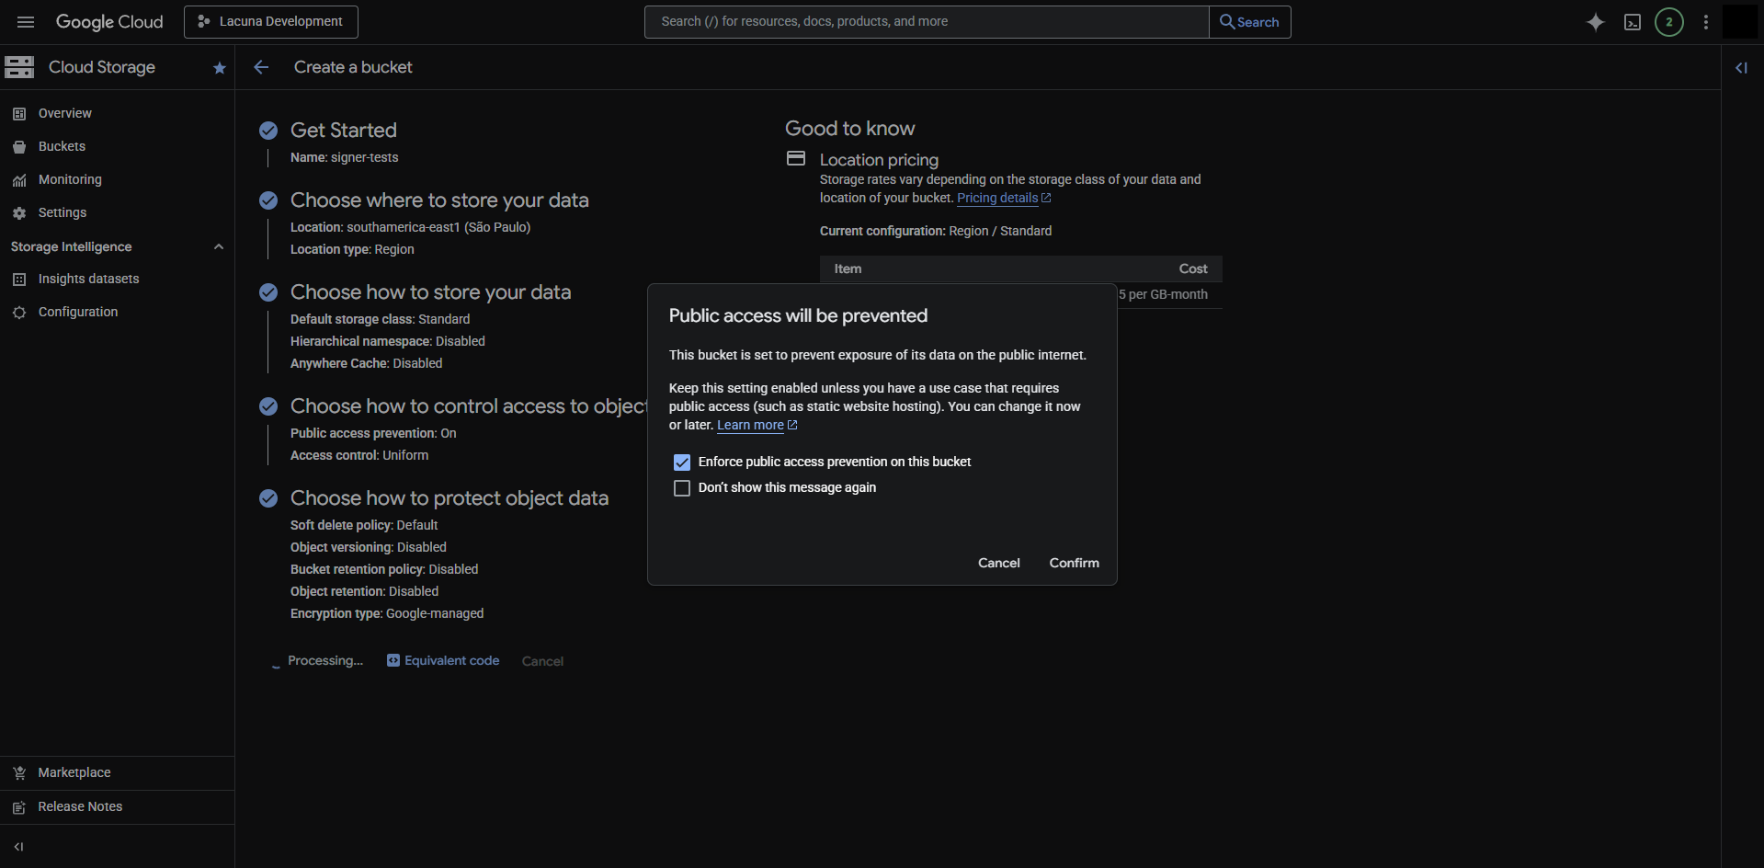Viewport: 1764px width, 868px height.
Task: Toggle the right side panel arrow
Action: [x=1741, y=68]
